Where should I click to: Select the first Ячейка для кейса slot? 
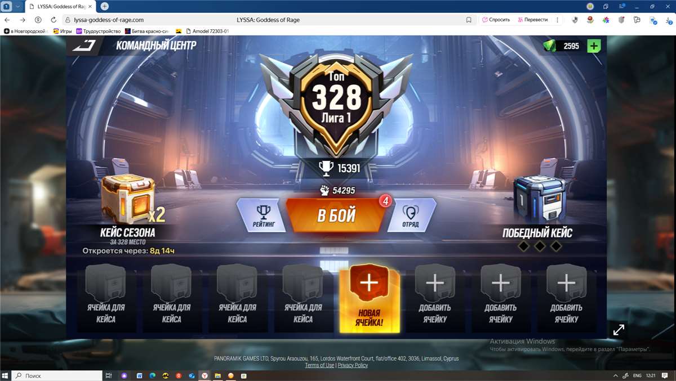106,297
